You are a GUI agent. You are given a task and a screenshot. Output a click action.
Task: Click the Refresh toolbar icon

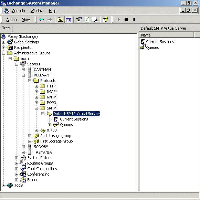(x=87, y=20)
